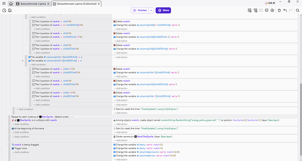Click icon of At the beginning of the scene condition

pos(13,129)
